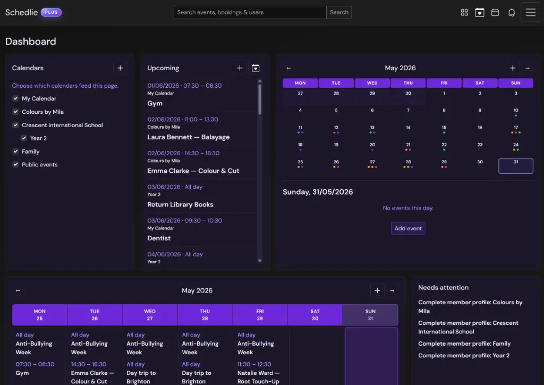Open Complete member profile: Year 2
This screenshot has height=385, width=544.
click(x=464, y=356)
